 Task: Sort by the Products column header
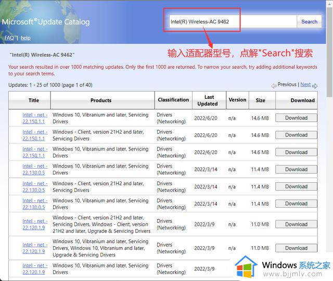103,100
